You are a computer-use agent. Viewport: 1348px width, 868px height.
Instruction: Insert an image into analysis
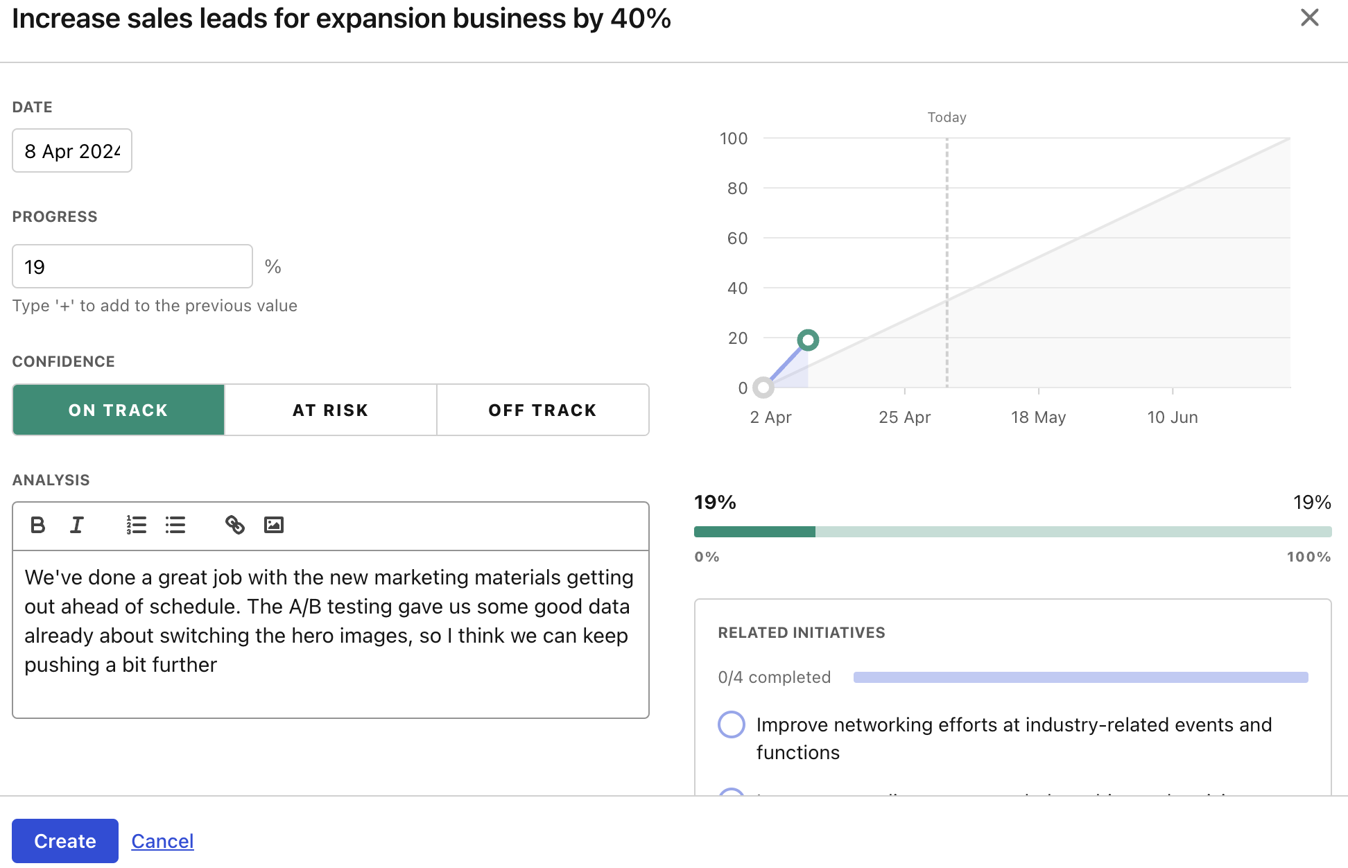[x=274, y=525]
